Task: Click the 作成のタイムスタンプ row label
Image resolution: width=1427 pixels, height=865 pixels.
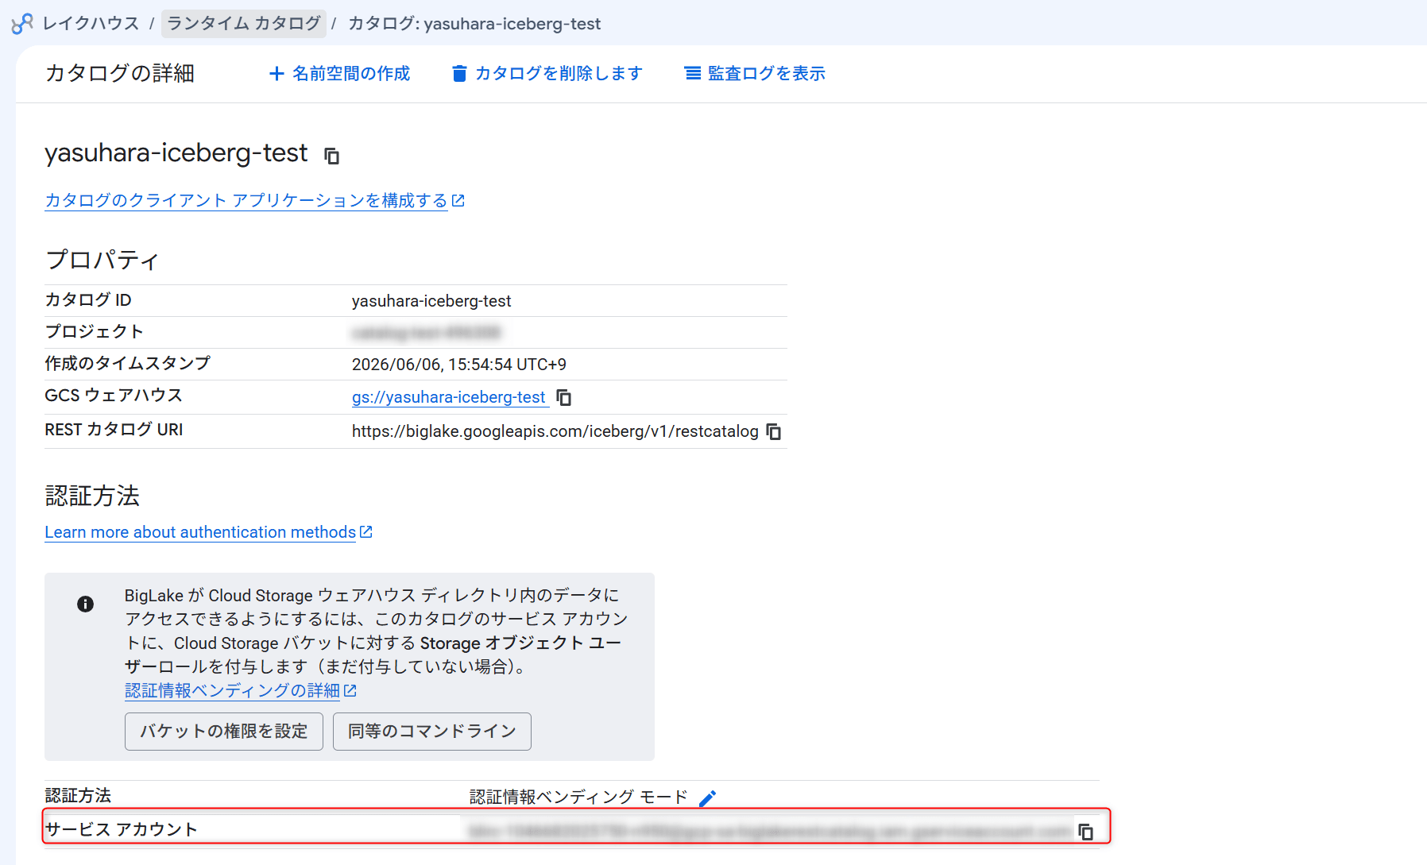Action: coord(127,363)
